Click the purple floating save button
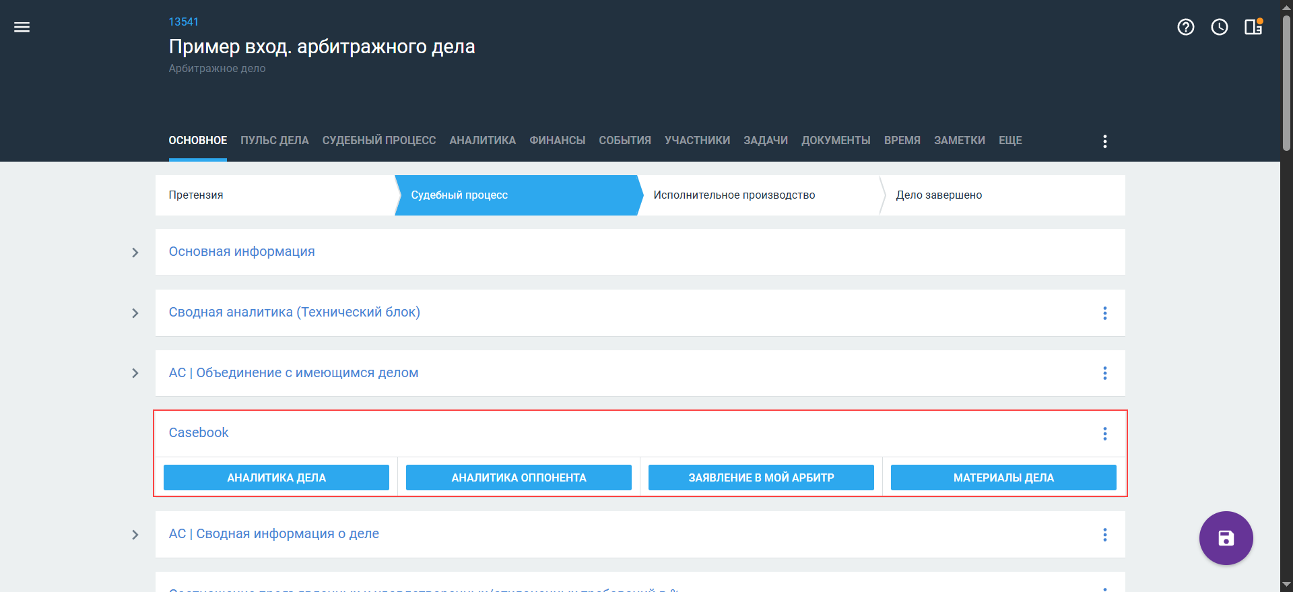The image size is (1293, 592). tap(1226, 538)
